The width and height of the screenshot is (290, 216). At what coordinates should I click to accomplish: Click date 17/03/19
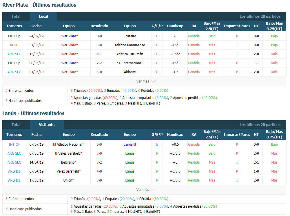click(x=37, y=180)
